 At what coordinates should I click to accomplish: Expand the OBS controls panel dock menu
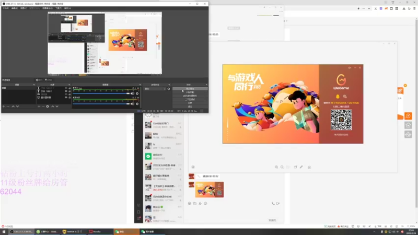(x=206, y=85)
